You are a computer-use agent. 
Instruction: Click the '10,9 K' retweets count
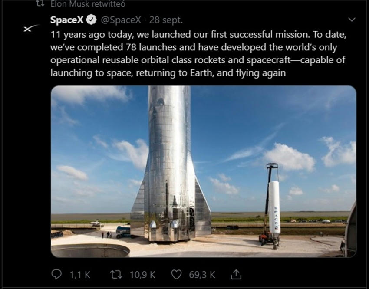pyautogui.click(x=142, y=274)
